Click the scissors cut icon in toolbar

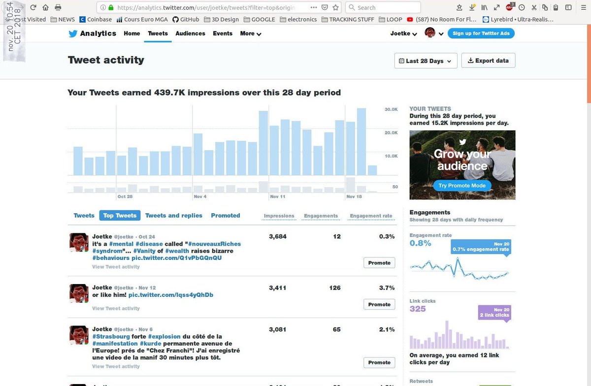click(x=534, y=7)
